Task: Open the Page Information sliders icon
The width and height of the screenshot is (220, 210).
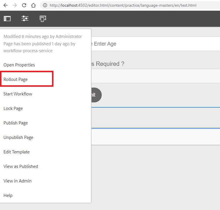Action: click(25, 19)
